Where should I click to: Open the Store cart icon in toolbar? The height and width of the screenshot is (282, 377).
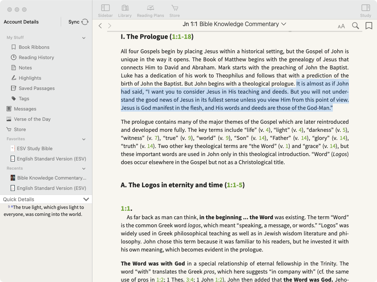[x=175, y=11]
